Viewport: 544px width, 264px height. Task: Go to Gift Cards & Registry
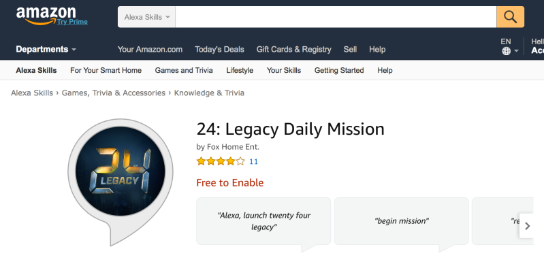point(293,49)
